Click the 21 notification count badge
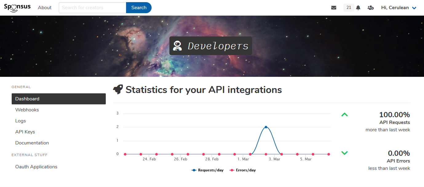The image size is (424, 187). (349, 8)
